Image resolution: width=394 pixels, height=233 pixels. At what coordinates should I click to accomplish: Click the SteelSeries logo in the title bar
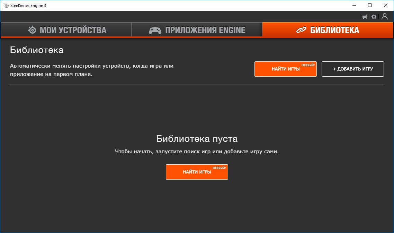coord(6,5)
